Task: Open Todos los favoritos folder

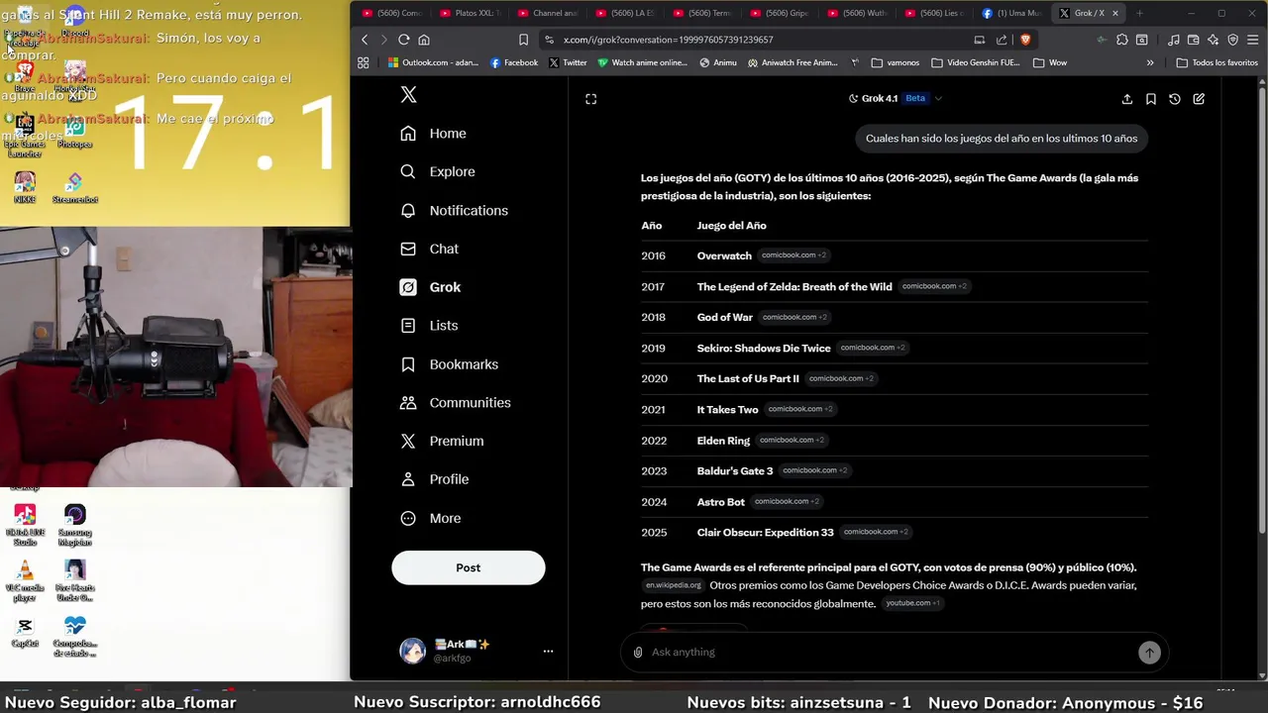Action: [x=1217, y=62]
